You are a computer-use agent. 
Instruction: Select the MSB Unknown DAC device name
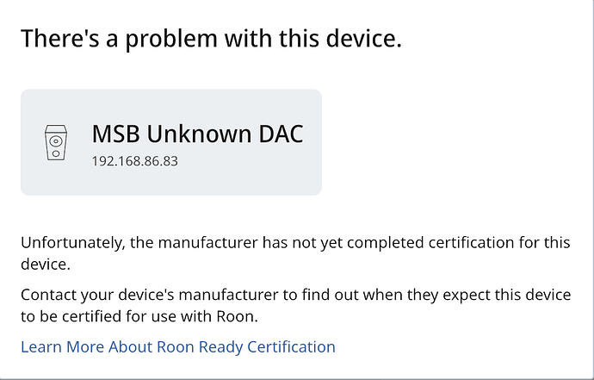(x=197, y=134)
